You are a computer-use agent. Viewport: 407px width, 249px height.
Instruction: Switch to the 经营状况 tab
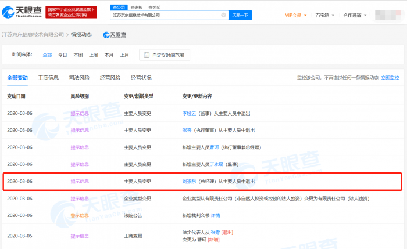click(x=141, y=77)
